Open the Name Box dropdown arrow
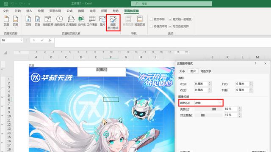The height and width of the screenshot is (152, 271). (x=22, y=41)
